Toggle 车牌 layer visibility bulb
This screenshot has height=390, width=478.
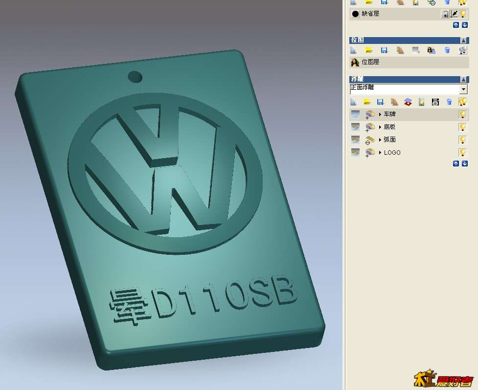(x=463, y=115)
